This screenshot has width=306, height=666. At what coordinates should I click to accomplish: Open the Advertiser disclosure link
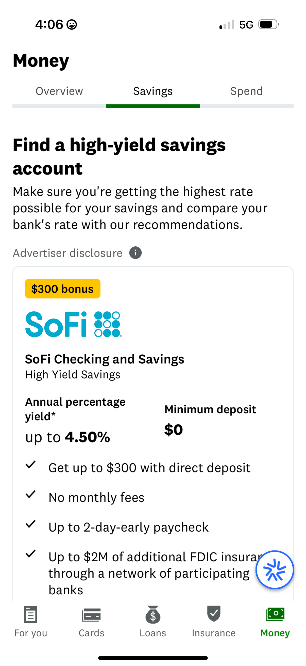(68, 252)
